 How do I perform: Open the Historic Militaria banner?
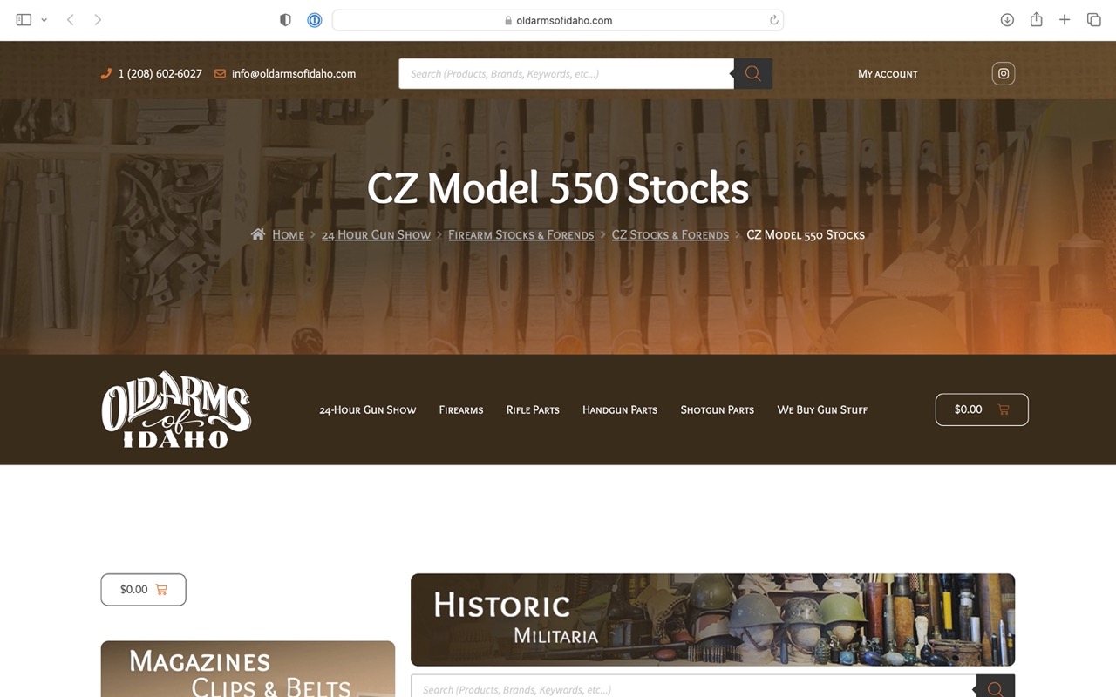712,619
